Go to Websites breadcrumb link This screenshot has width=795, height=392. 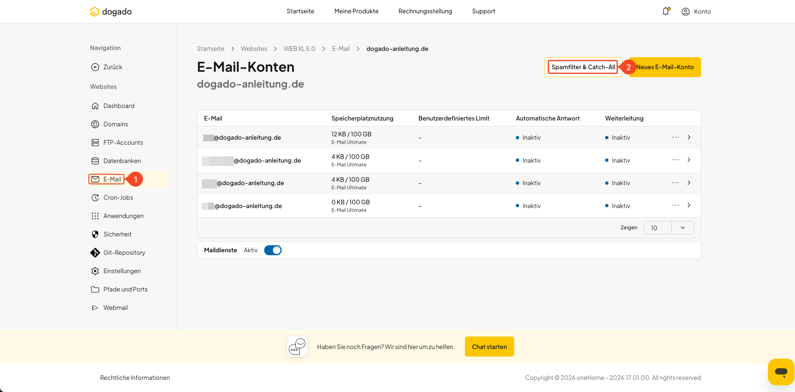click(254, 49)
